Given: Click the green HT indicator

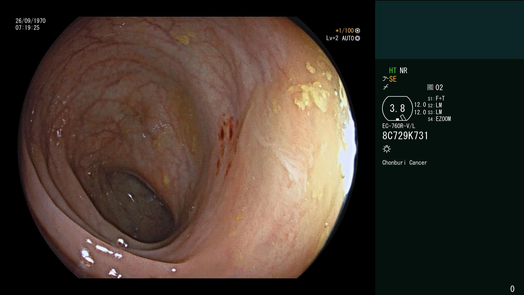Looking at the screenshot, I should coord(393,70).
